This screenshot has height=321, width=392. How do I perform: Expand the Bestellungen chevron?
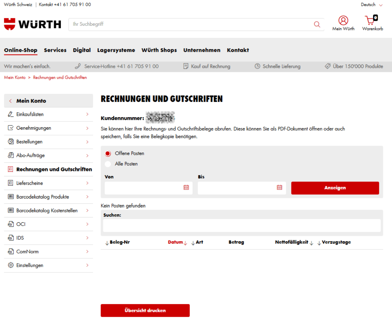point(87,142)
